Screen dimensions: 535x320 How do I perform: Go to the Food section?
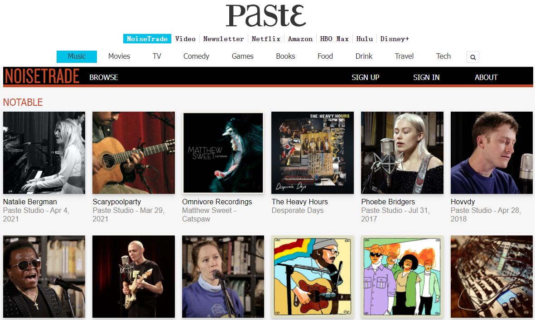(x=325, y=56)
